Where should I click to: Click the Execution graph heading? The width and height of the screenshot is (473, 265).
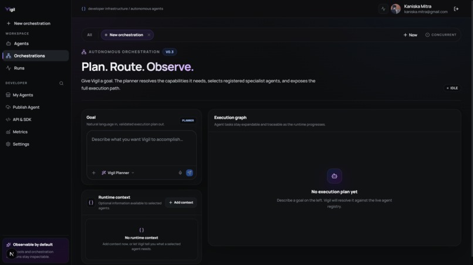coord(230,118)
